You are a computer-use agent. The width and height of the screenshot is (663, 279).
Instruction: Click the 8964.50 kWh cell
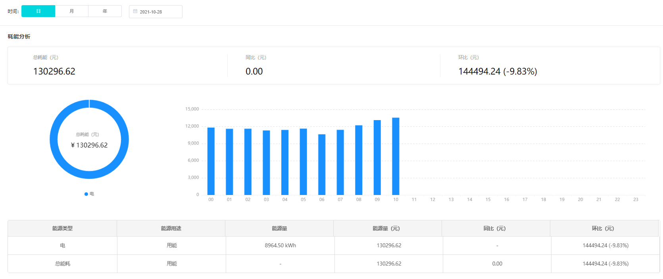tap(281, 246)
